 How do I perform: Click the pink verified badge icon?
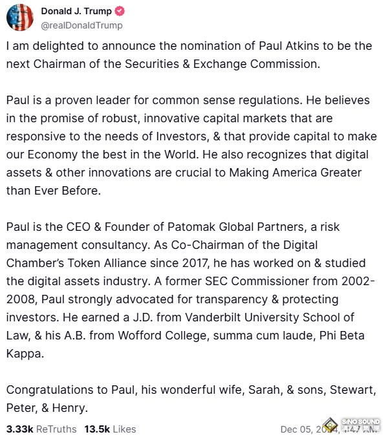tap(120, 11)
